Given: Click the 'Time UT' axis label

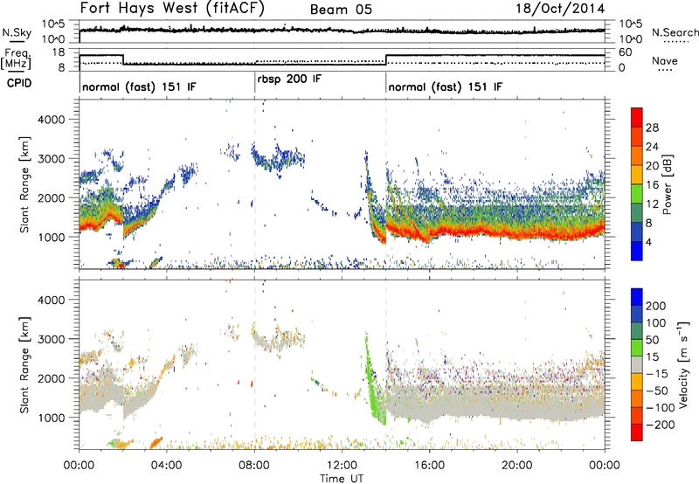Looking at the screenshot, I should (x=342, y=479).
